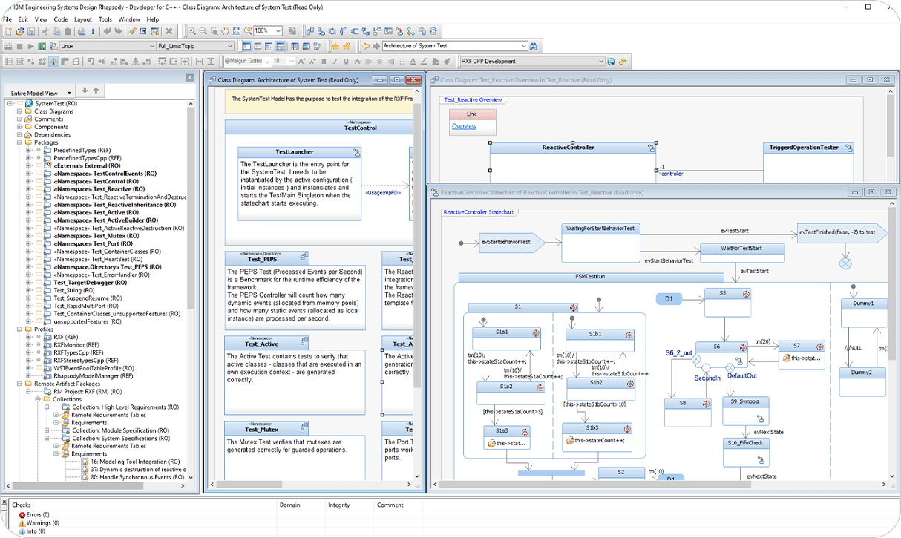Image resolution: width=901 pixels, height=538 pixels.
Task: Click the Zoom in magnifier icon
Action: 191,31
